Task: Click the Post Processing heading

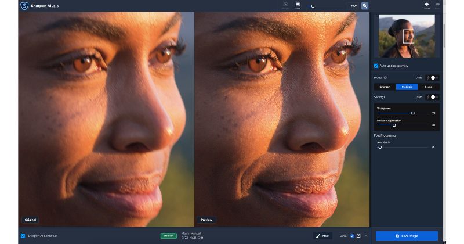Action: (385, 135)
